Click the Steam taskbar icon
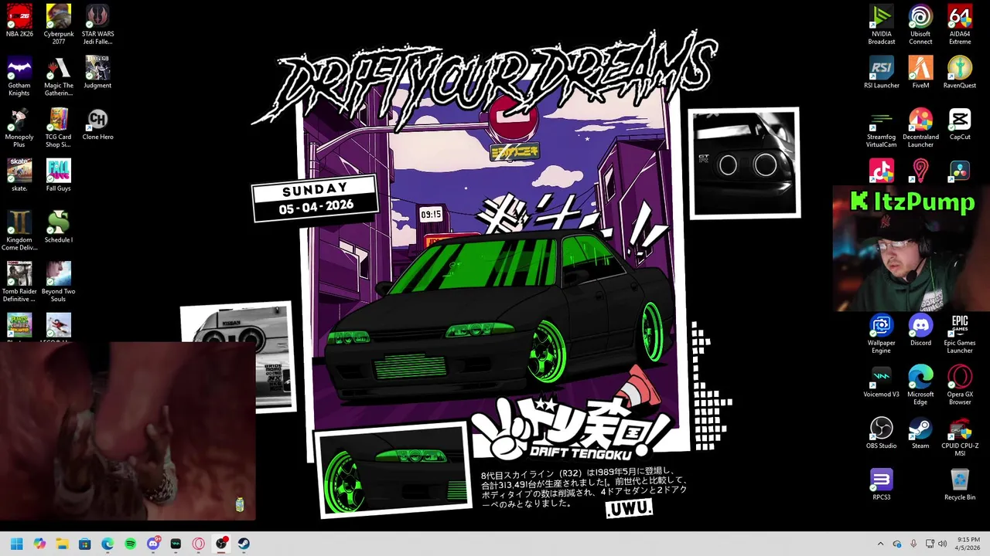The height and width of the screenshot is (556, 990). tap(244, 544)
